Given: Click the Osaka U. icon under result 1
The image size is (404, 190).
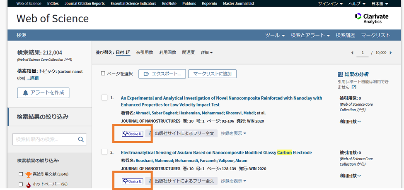Looking at the screenshot, I should coord(133,134).
